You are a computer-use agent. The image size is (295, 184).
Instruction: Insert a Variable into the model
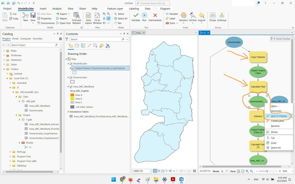tap(172, 14)
